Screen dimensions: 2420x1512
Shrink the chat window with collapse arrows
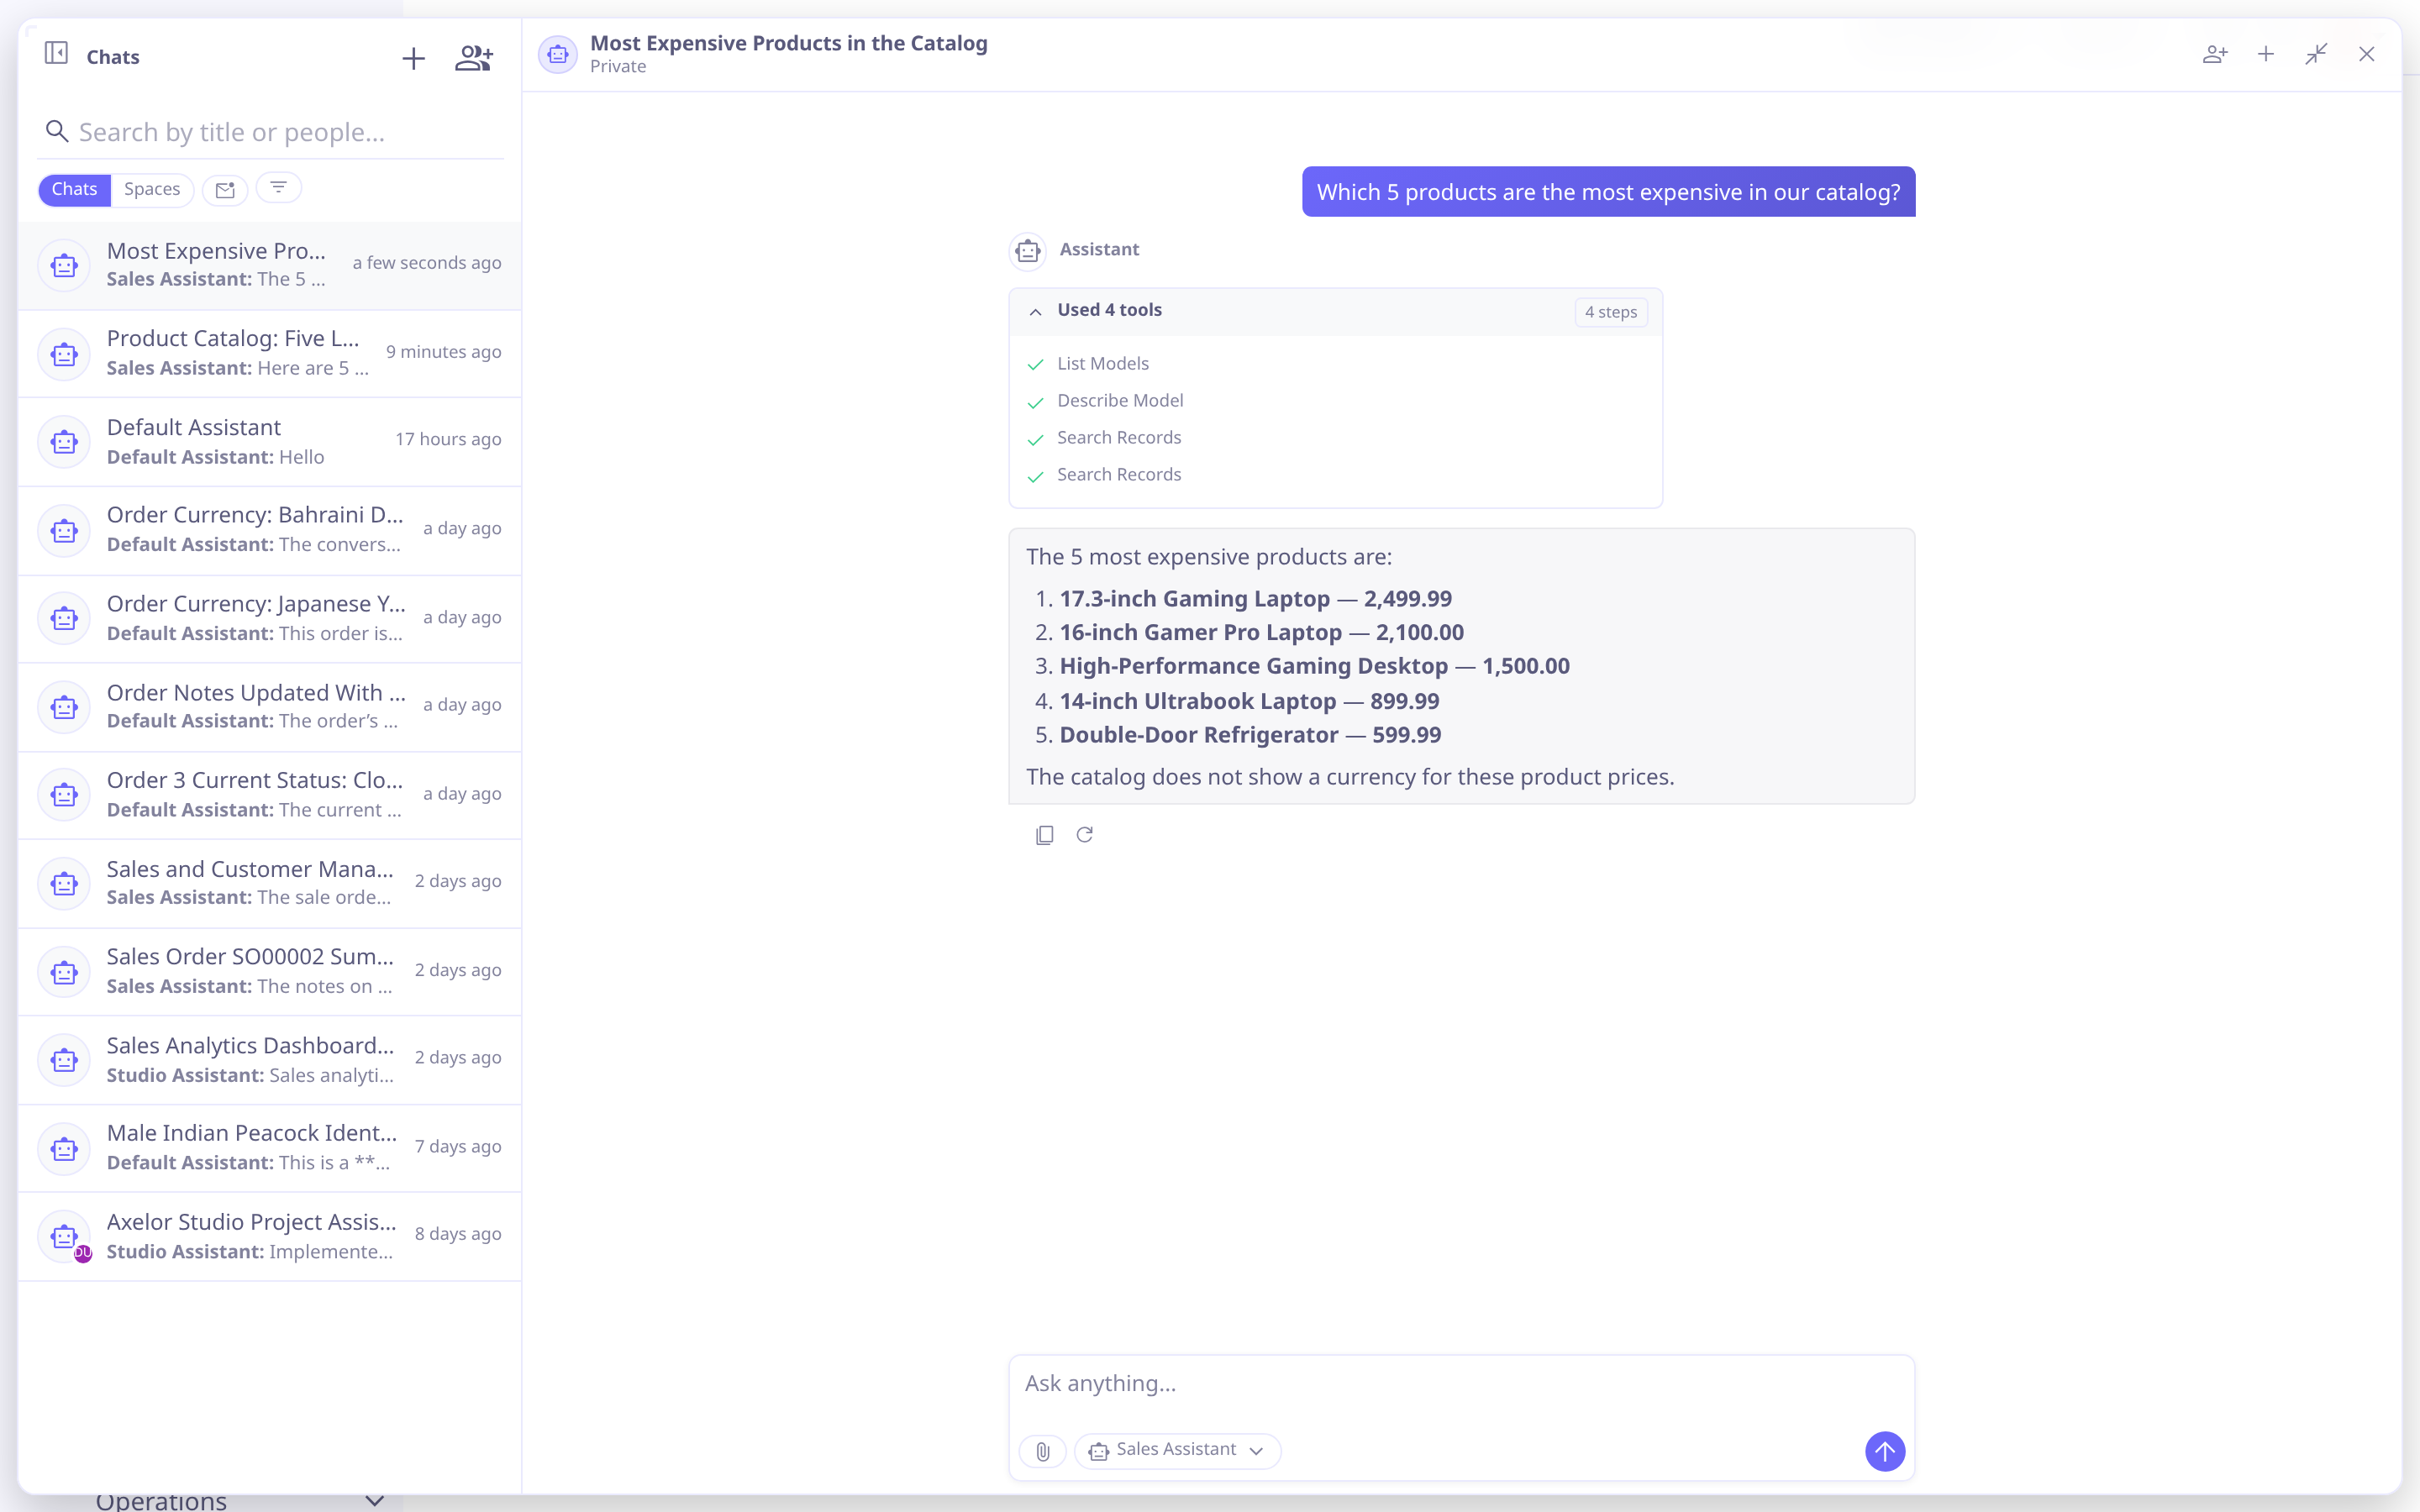pos(2316,54)
